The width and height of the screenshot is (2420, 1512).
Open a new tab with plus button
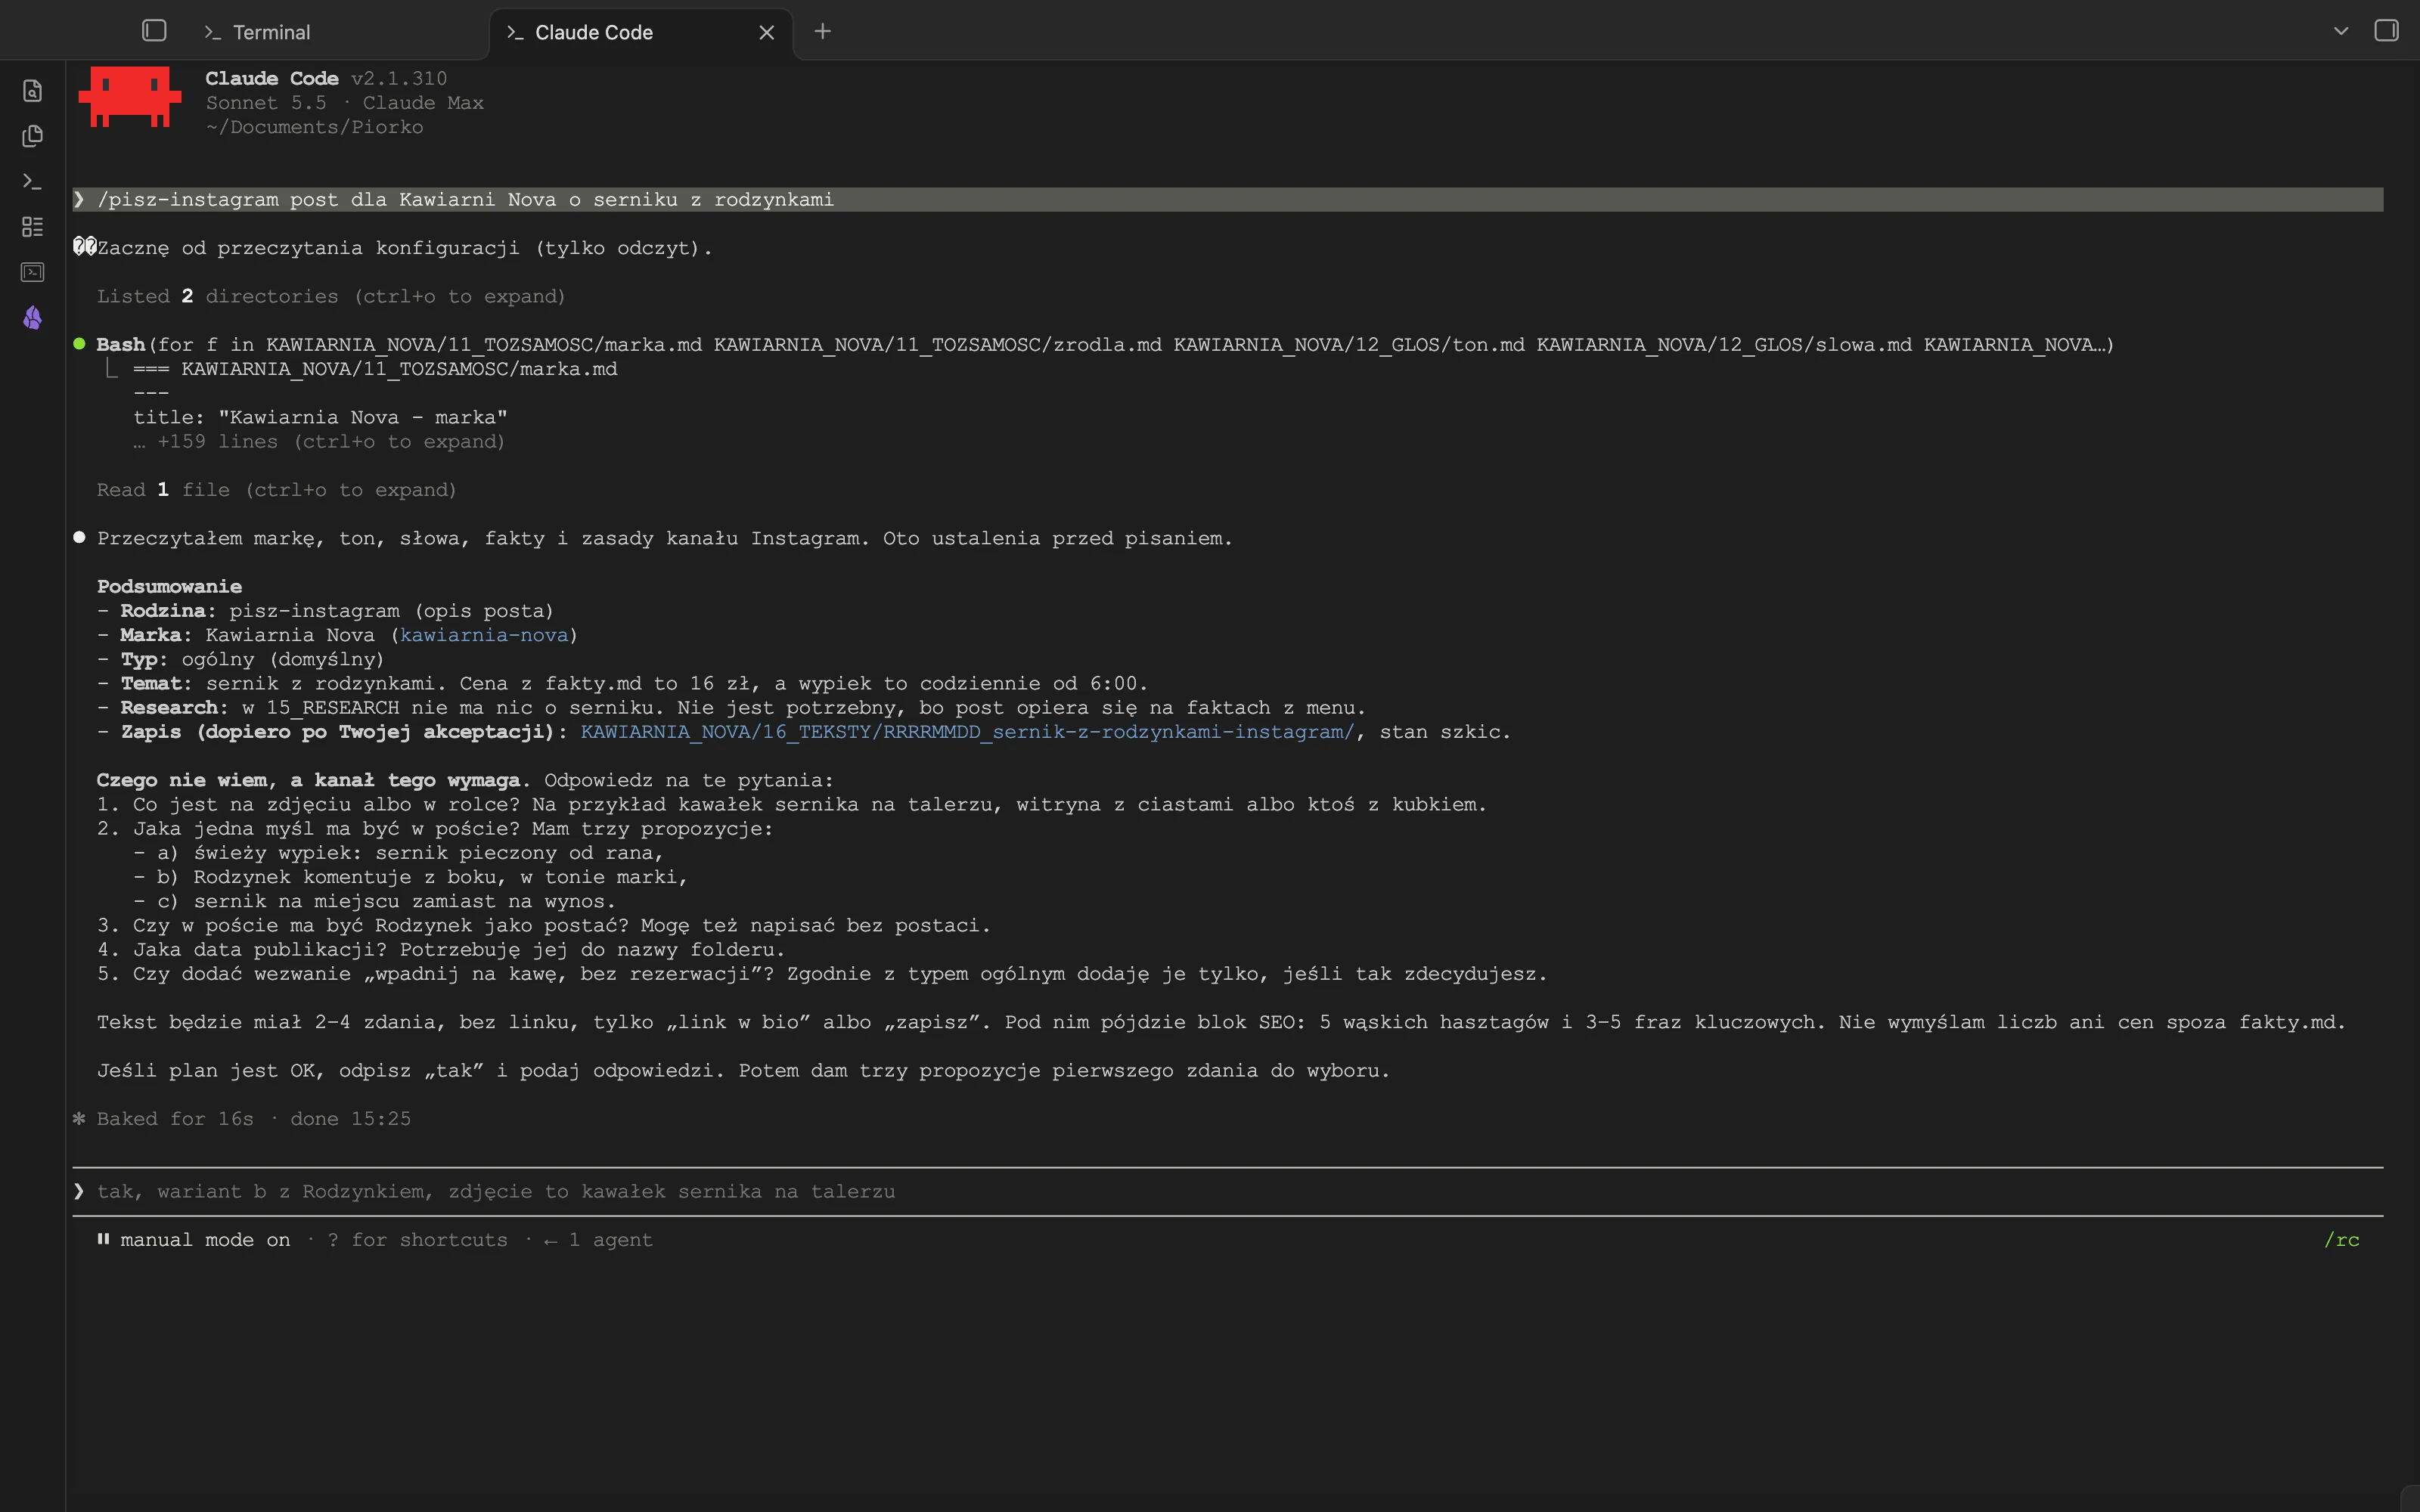(x=822, y=31)
